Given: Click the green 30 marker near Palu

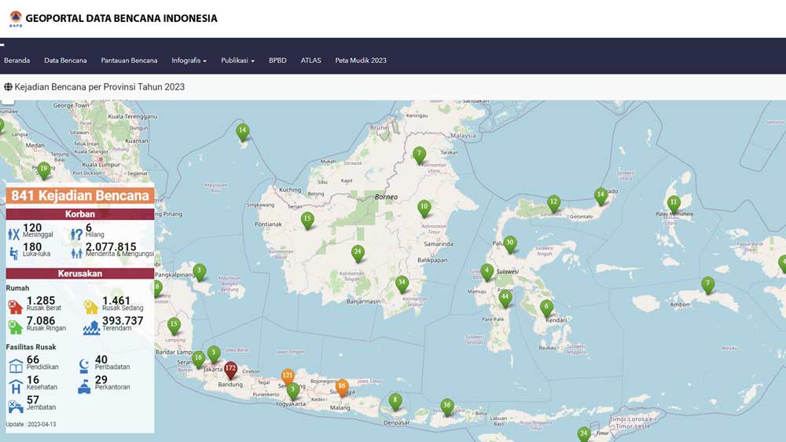Looking at the screenshot, I should click(x=509, y=243).
